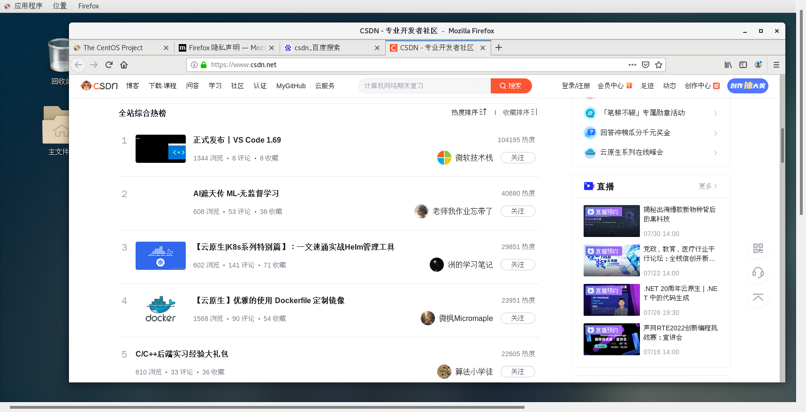The image size is (806, 412).
Task: Open the Firefox home page icon
Action: click(x=124, y=65)
